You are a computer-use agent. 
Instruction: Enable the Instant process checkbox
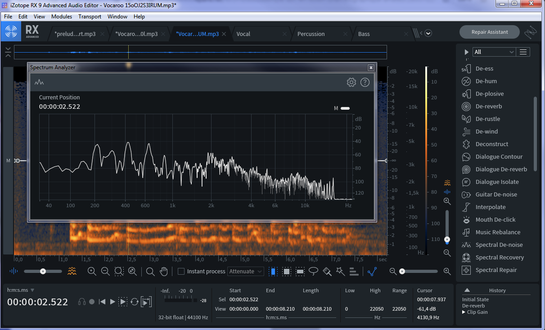(181, 272)
